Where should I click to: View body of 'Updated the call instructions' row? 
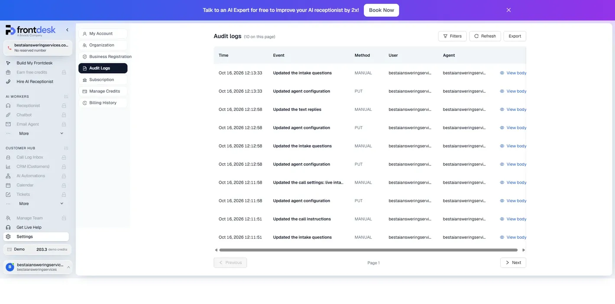coord(513,219)
